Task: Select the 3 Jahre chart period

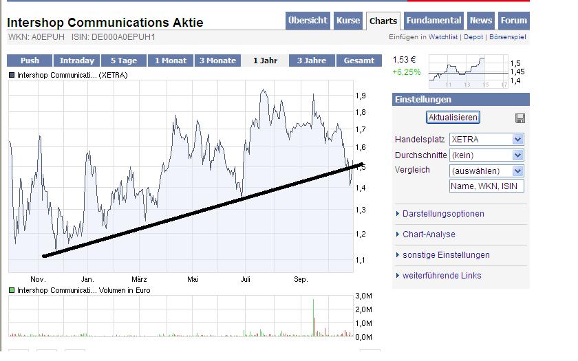Action: (x=311, y=61)
